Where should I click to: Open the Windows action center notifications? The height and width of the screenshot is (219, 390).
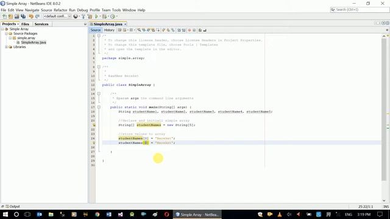click(x=380, y=214)
